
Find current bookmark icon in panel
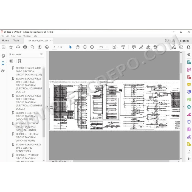19,61
